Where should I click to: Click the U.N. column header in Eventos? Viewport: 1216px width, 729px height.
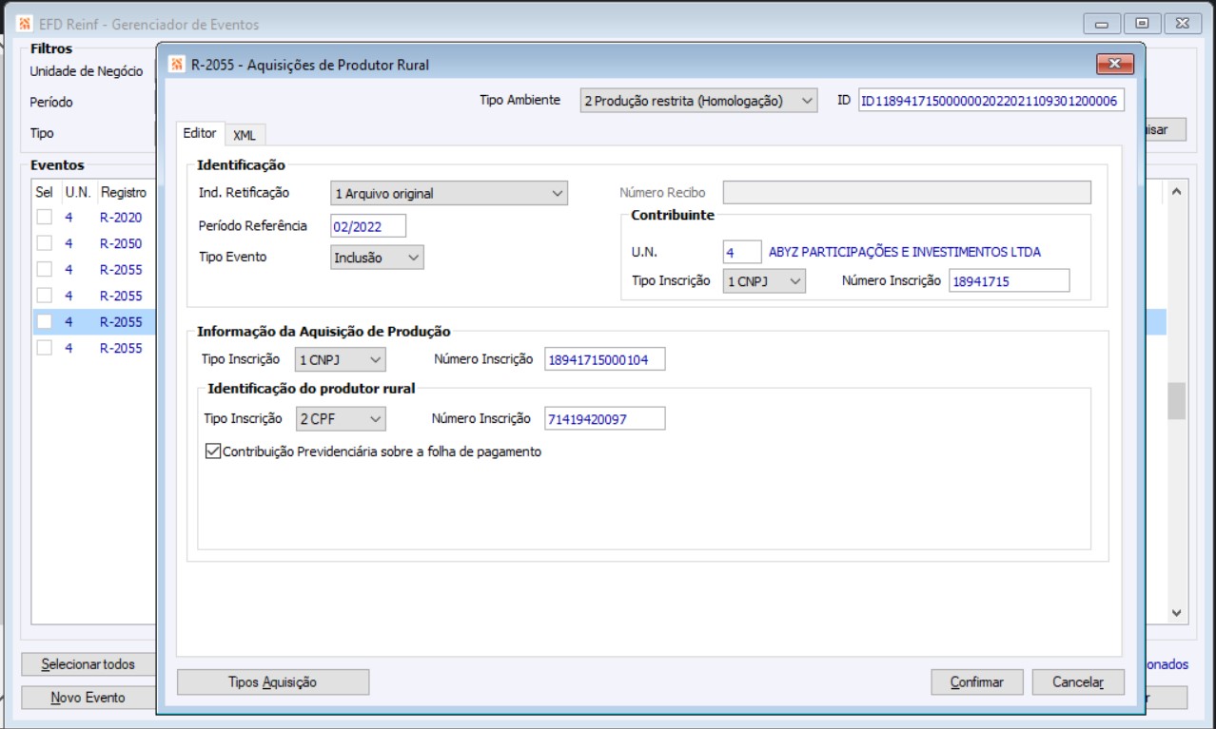point(78,192)
